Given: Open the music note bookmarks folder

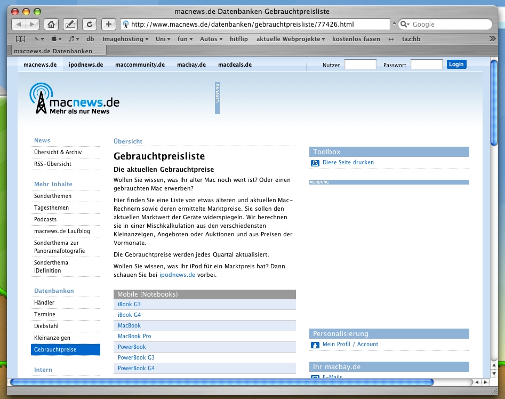Looking at the screenshot, I should tap(74, 39).
